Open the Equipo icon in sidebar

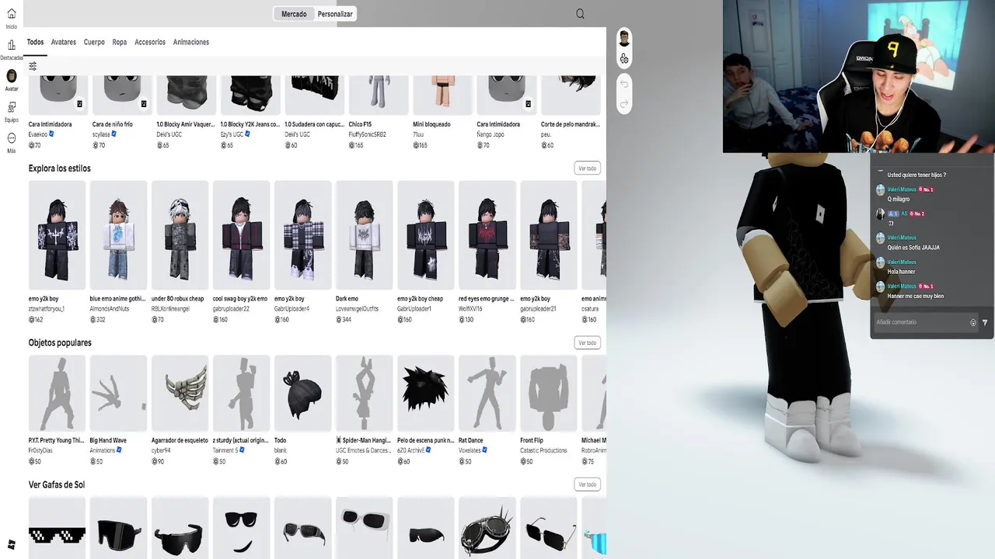pos(11,107)
